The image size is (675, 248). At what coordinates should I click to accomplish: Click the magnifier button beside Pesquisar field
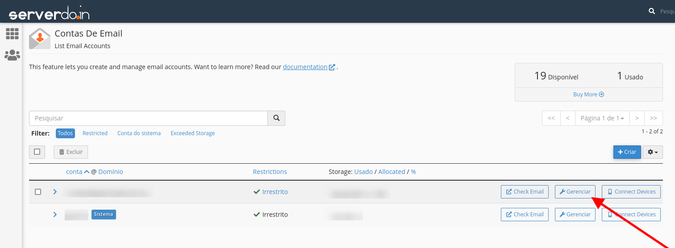click(276, 118)
